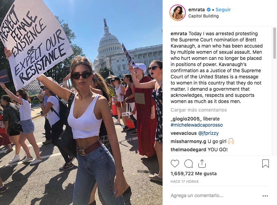This screenshot has height=205, width=277.
Task: Follow the account with Seguir
Action: pos(223,10)
